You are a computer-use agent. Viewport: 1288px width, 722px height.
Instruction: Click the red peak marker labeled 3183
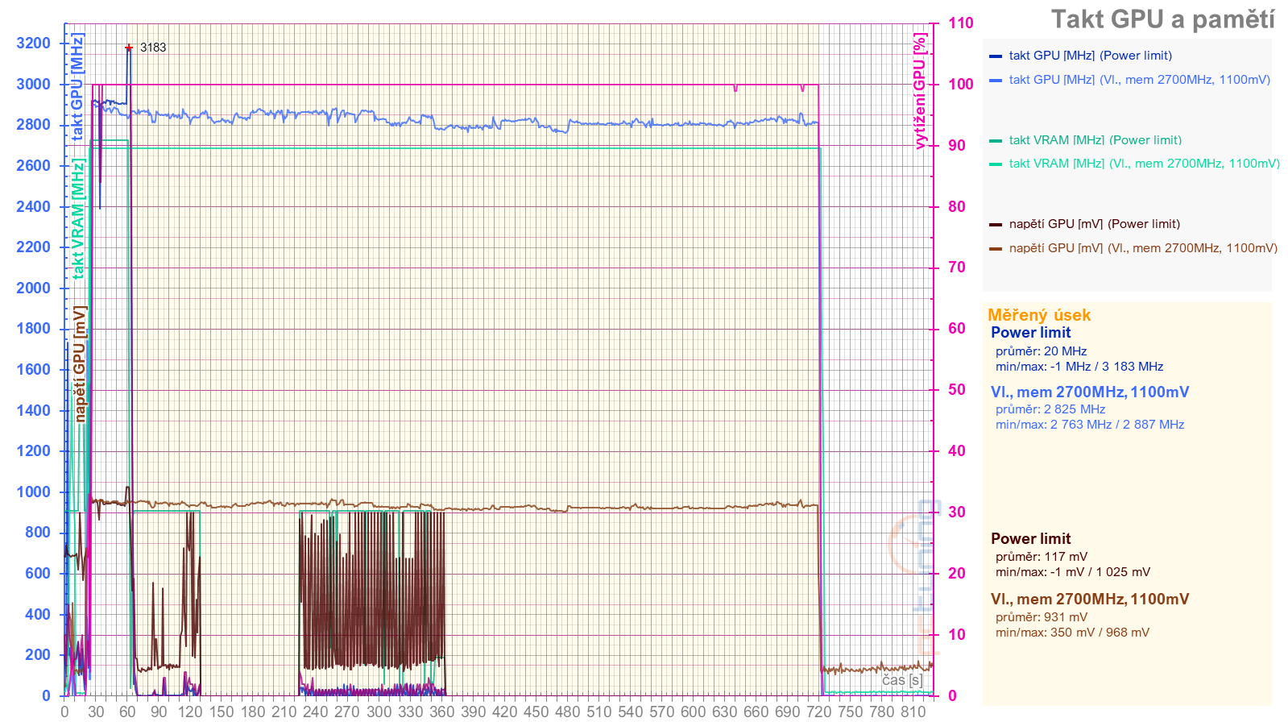click(129, 48)
